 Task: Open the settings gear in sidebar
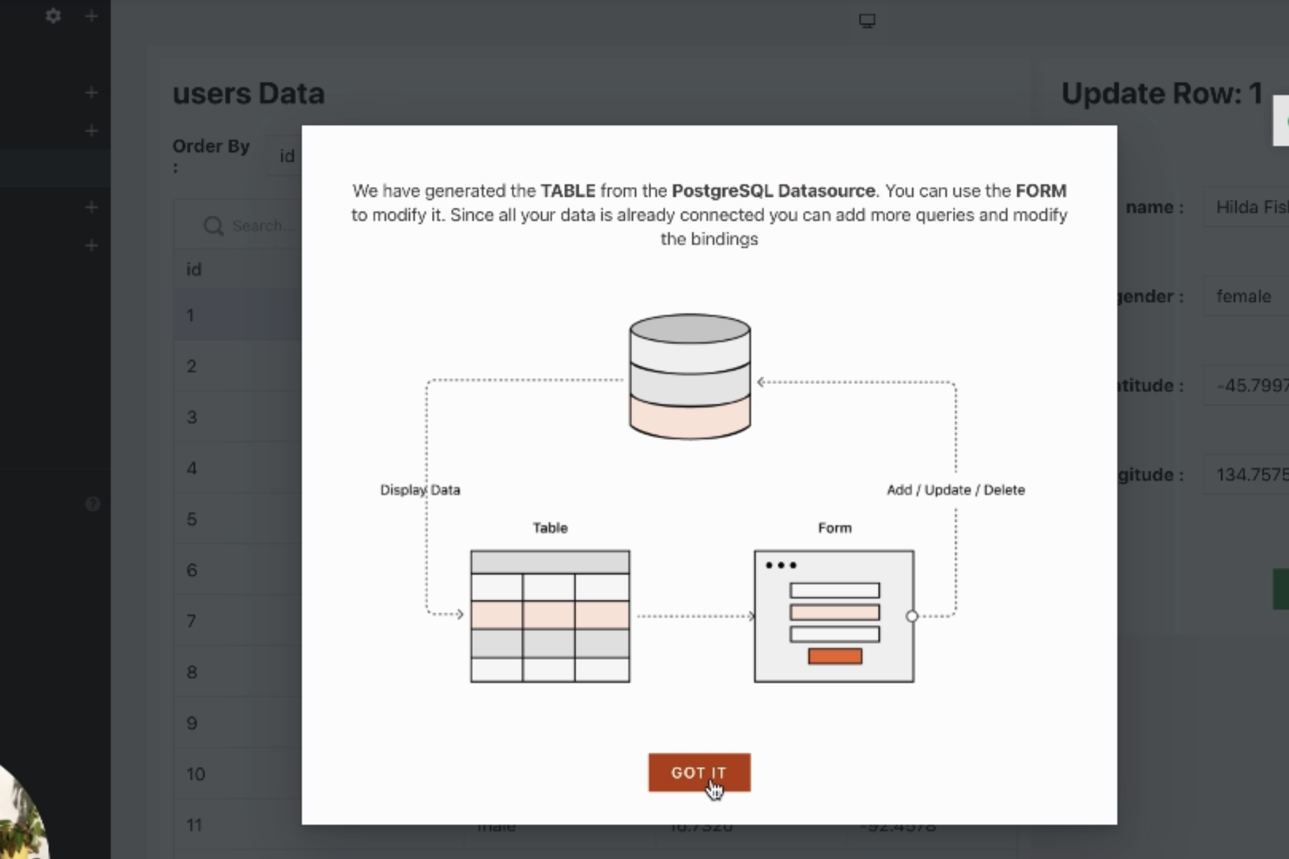pos(53,16)
